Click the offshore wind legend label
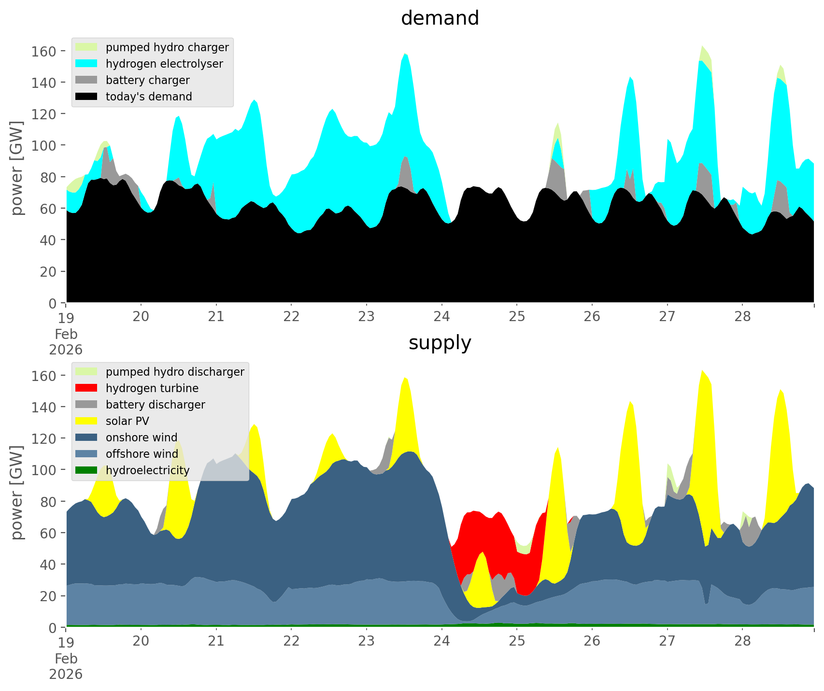The width and height of the screenshot is (824, 691). [142, 454]
